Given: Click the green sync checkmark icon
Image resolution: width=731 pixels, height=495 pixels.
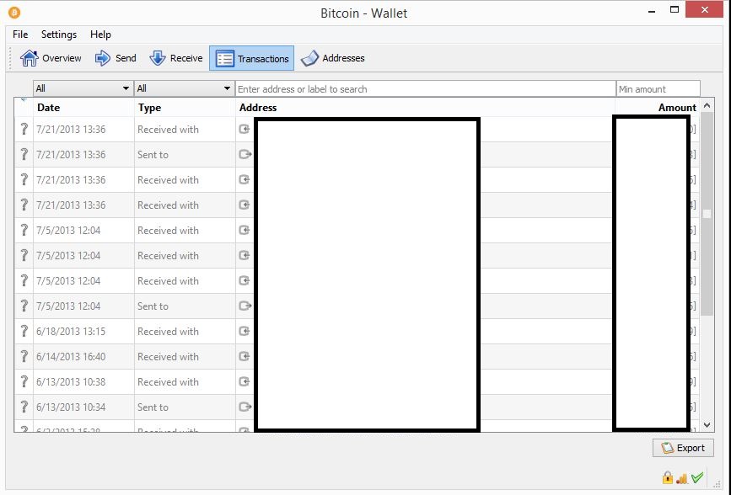Looking at the screenshot, I should coord(697,477).
